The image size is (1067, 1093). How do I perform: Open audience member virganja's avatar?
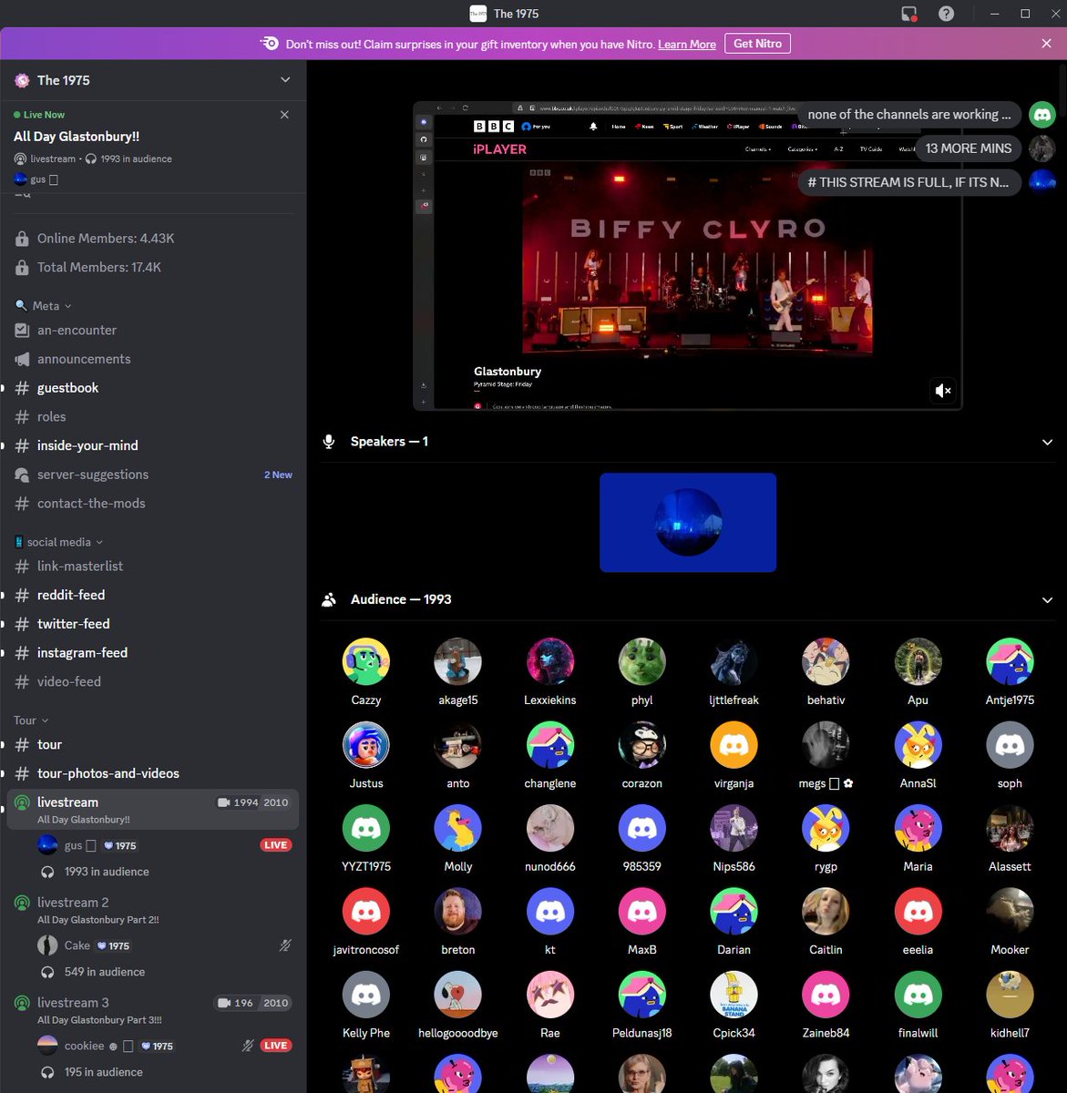(734, 745)
